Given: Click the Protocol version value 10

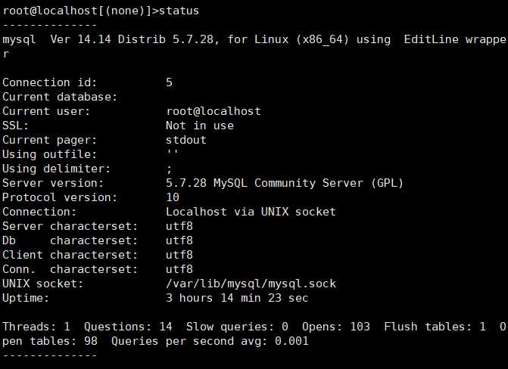Looking at the screenshot, I should (x=173, y=197).
